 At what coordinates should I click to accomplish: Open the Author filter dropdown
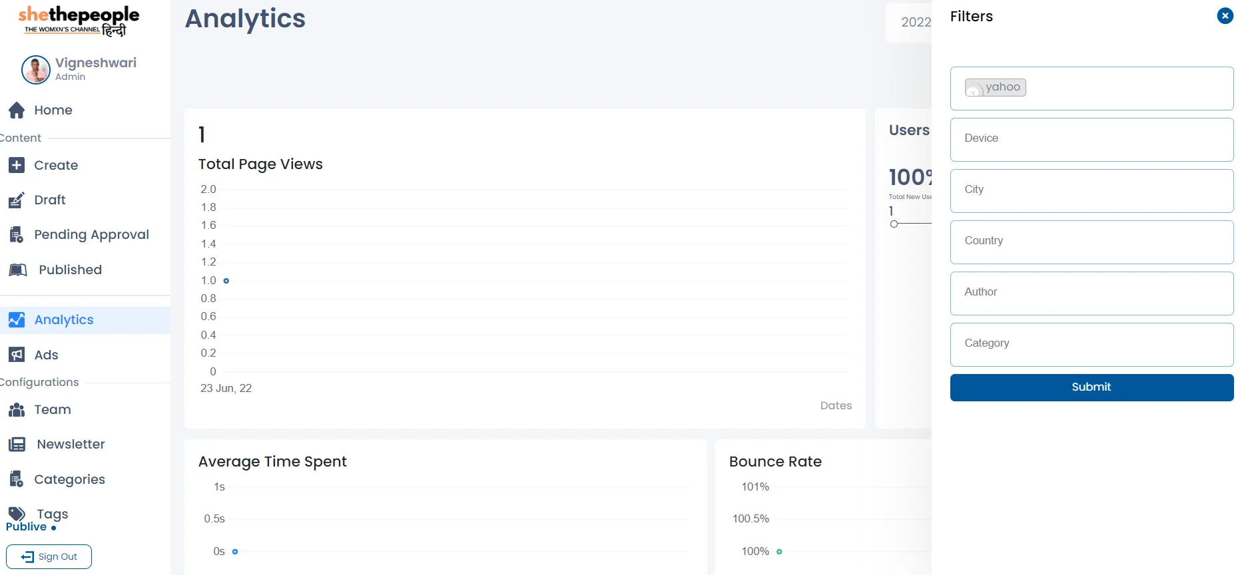pos(1091,293)
